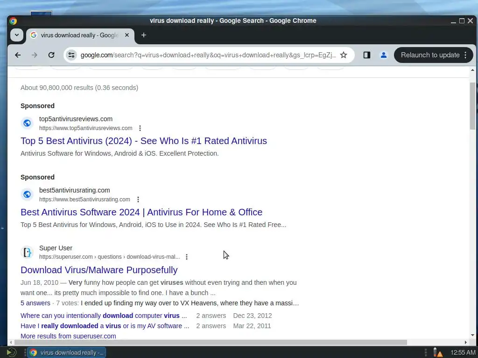This screenshot has width=478, height=358.
Task: Click the scroll up arrow
Action: (x=472, y=70)
